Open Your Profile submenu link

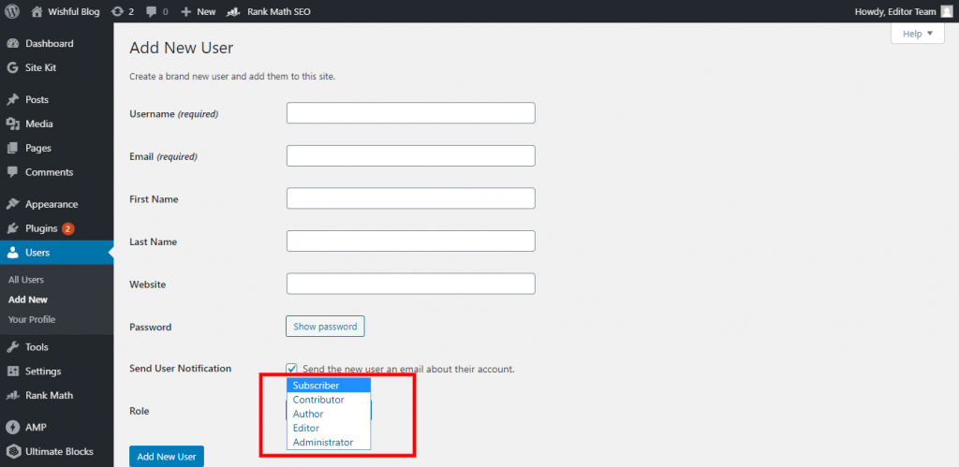pyautogui.click(x=32, y=320)
